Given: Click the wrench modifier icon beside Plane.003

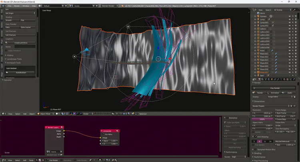Looking at the screenshot, I should tap(276, 60).
